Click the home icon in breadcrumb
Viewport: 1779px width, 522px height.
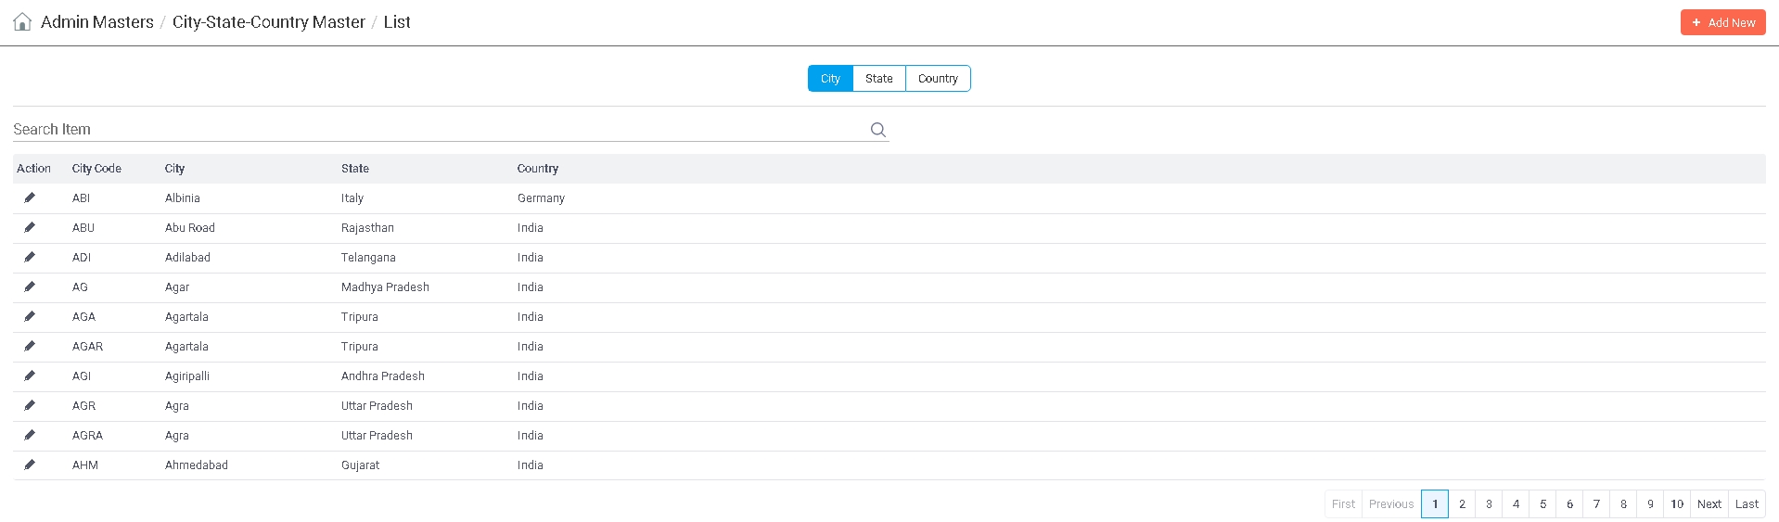tap(22, 22)
